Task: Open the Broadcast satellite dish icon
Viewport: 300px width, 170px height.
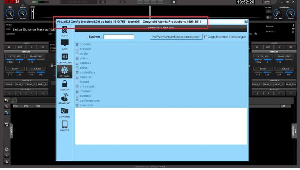Action: click(64, 97)
